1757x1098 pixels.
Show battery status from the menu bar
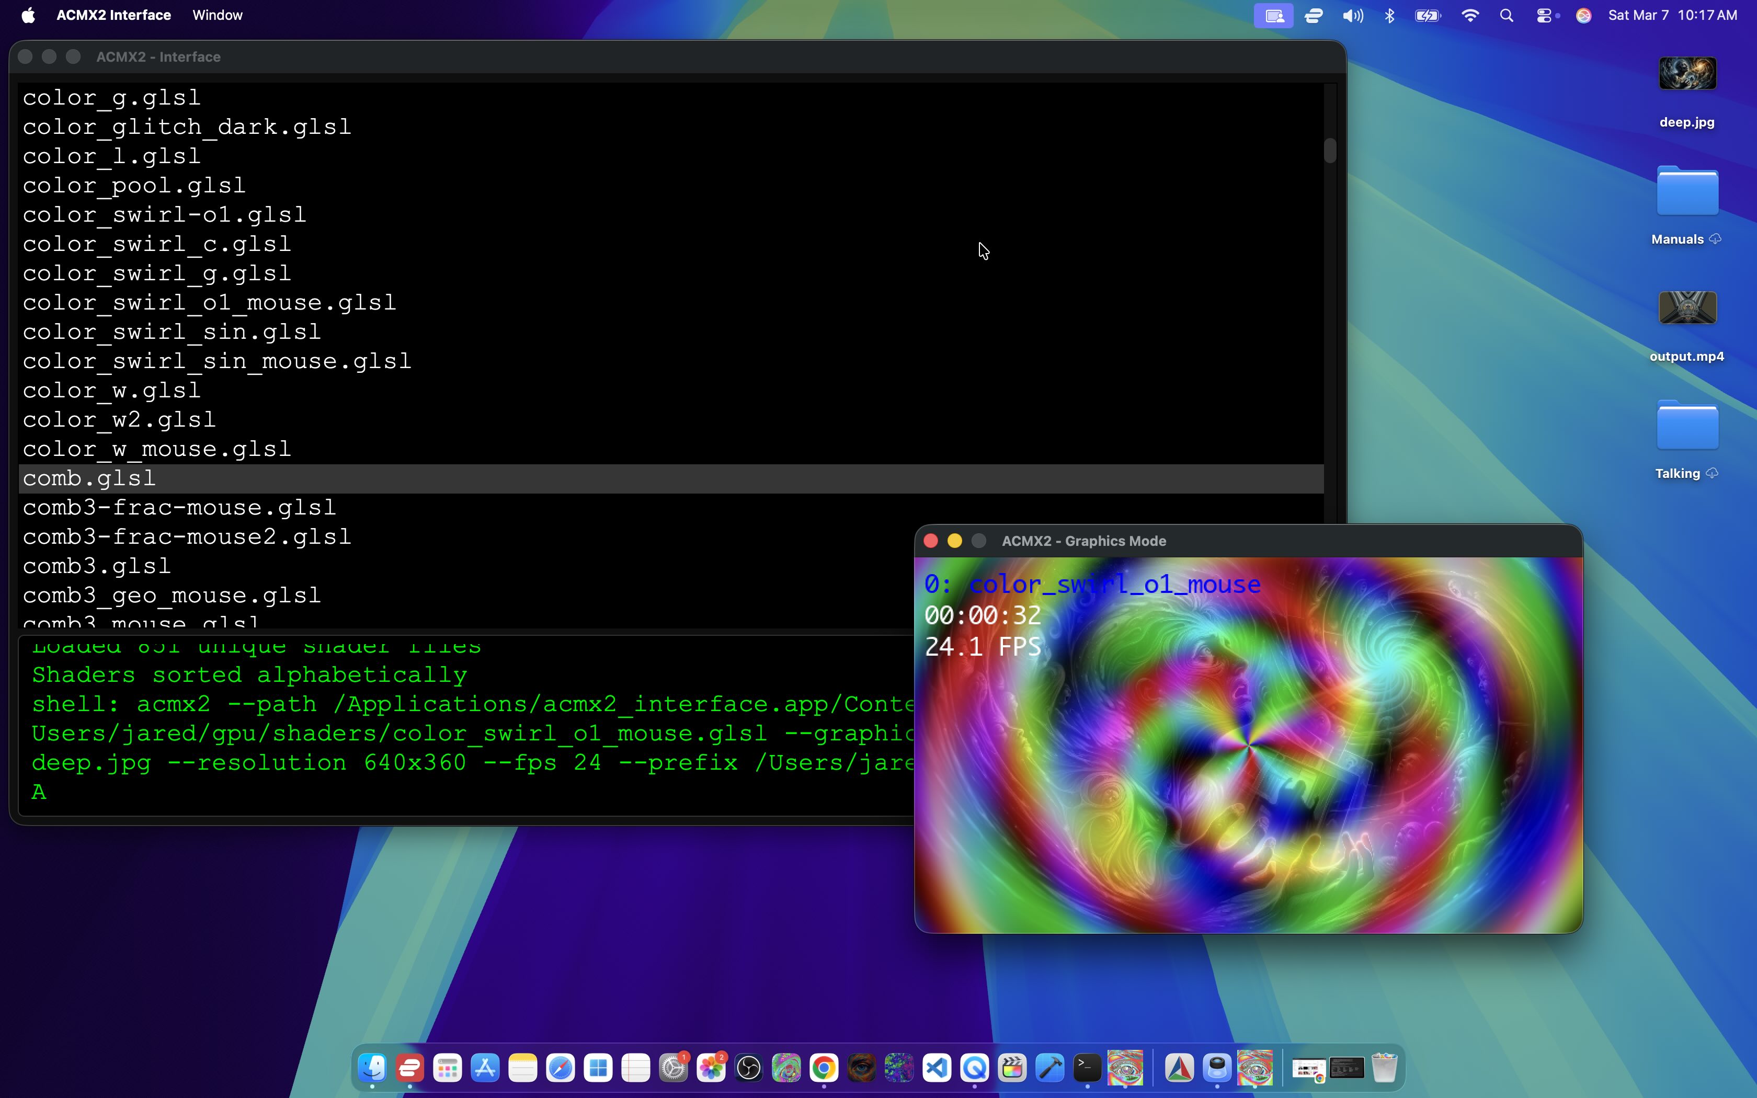(x=1428, y=15)
